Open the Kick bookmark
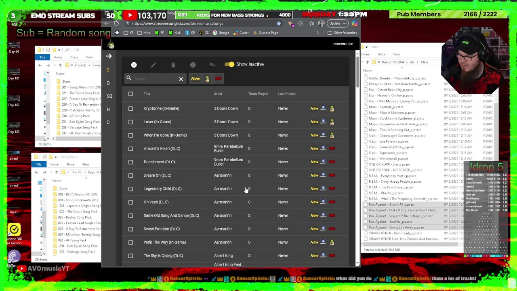Viewport: 517px width, 291px height. [x=174, y=33]
